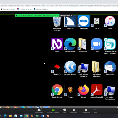Switch to Chrome in the taskbar
Image resolution: width=118 pixels, height=118 pixels.
27,116
